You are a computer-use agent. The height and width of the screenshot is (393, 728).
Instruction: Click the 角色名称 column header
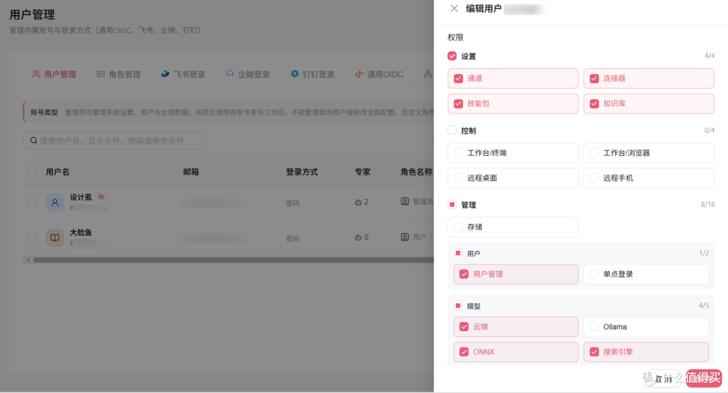point(417,172)
